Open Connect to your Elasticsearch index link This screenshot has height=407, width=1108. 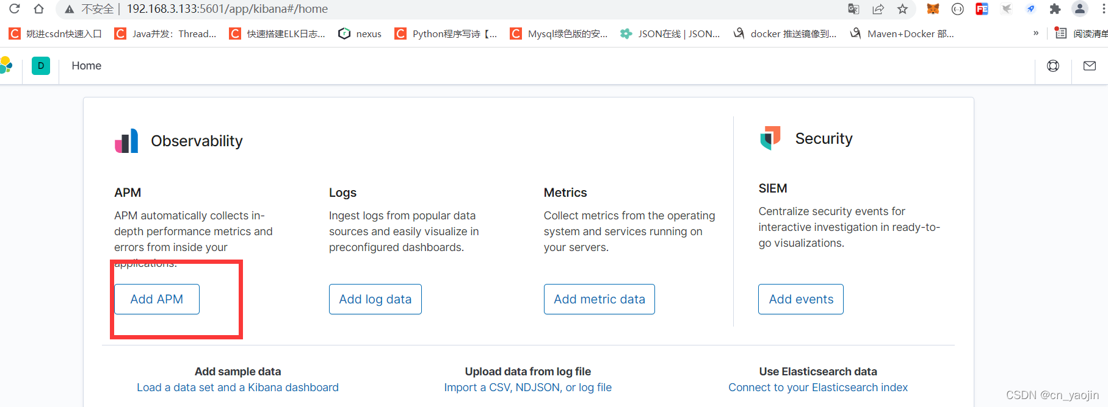pos(818,388)
